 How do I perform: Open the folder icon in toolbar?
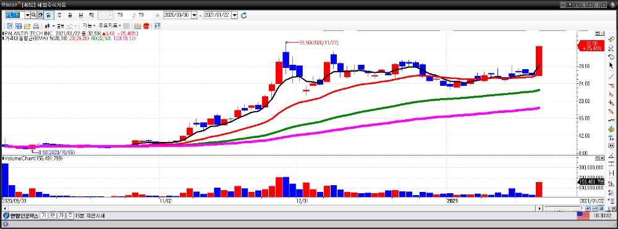(x=27, y=26)
